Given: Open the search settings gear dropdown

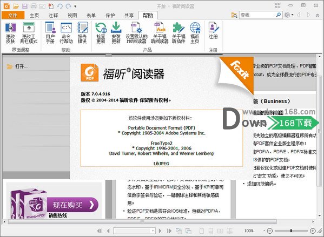Looking at the screenshot, I should pos(289,15).
